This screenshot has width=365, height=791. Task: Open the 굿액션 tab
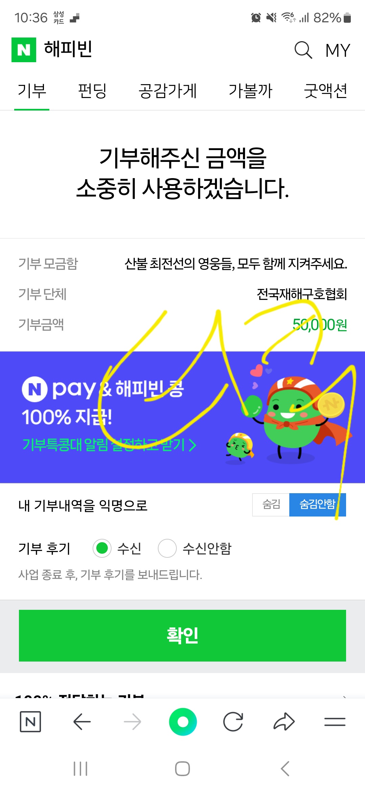[325, 91]
